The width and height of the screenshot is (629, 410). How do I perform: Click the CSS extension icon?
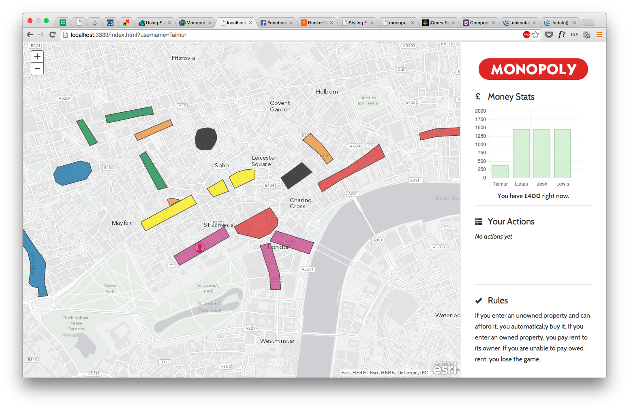574,35
